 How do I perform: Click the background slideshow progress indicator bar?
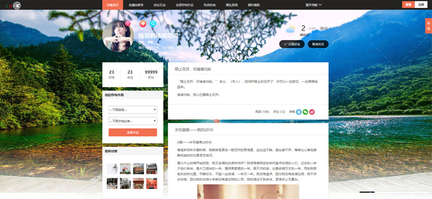point(394,192)
